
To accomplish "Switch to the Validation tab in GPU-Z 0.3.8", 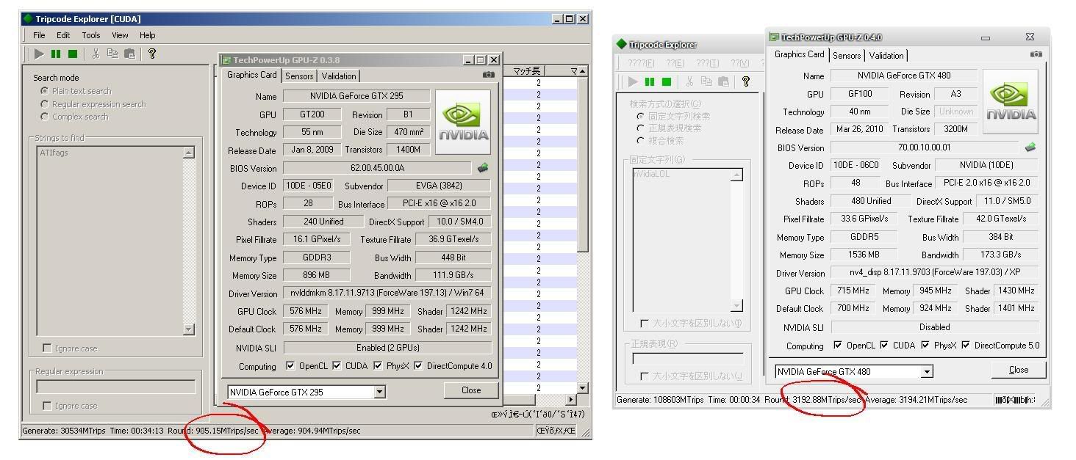I will (x=339, y=76).
